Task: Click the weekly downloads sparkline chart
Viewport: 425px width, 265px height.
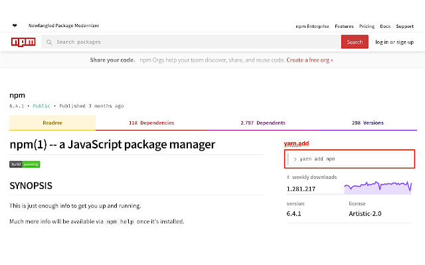Action: 378,187
